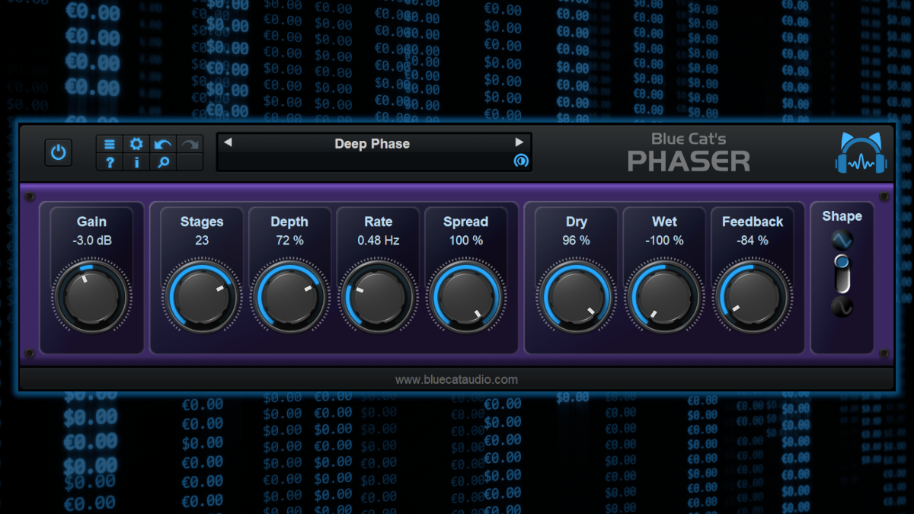The height and width of the screenshot is (514, 914).
Task: Open the info "i" icon
Action: click(x=136, y=161)
